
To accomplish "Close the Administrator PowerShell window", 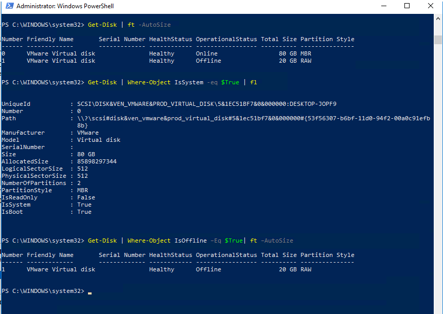I will tap(431, 6).
